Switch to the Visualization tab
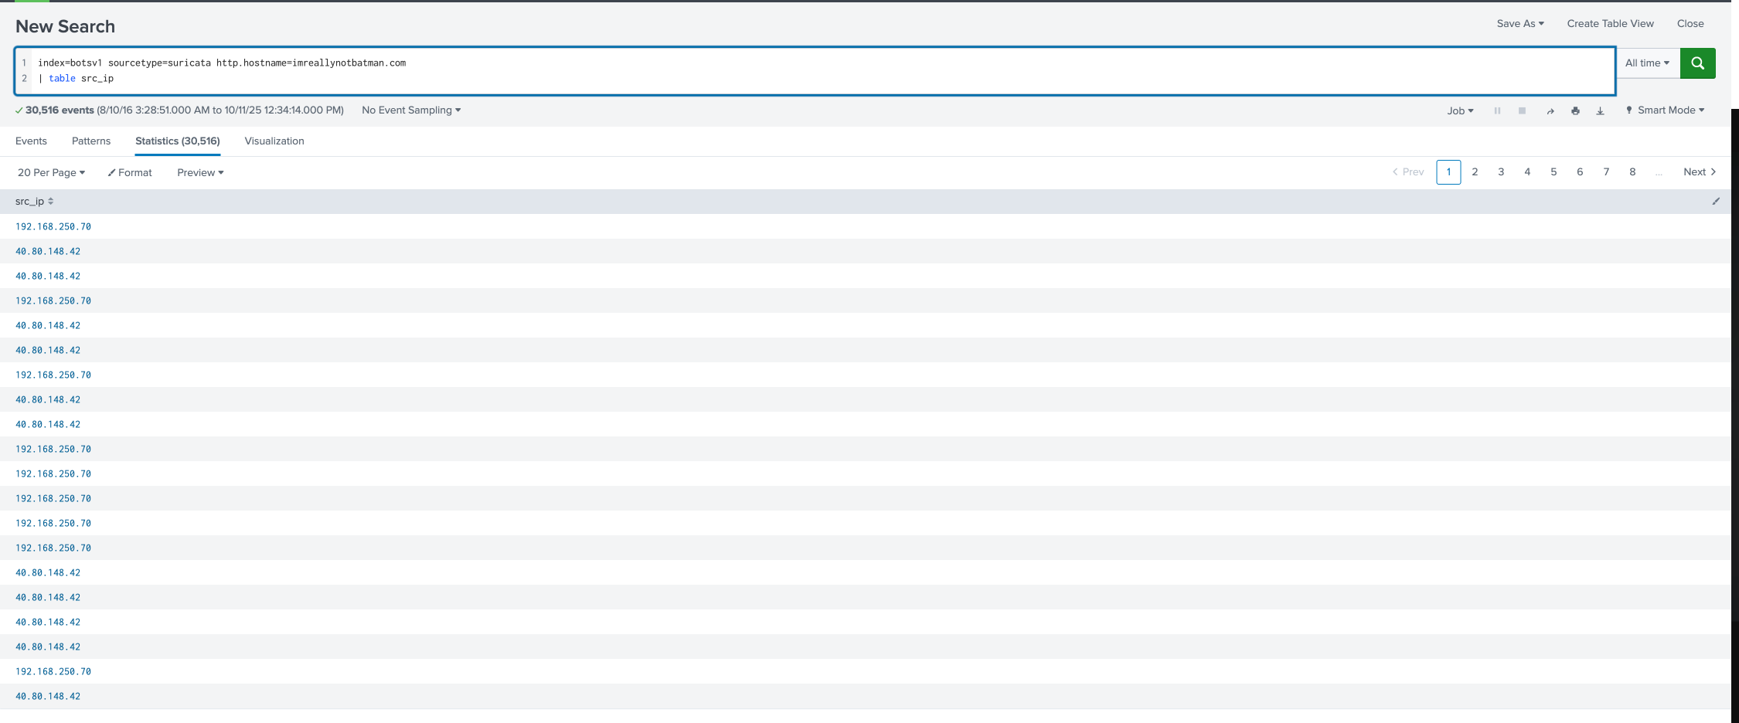Image resolution: width=1739 pixels, height=723 pixels. pos(274,141)
